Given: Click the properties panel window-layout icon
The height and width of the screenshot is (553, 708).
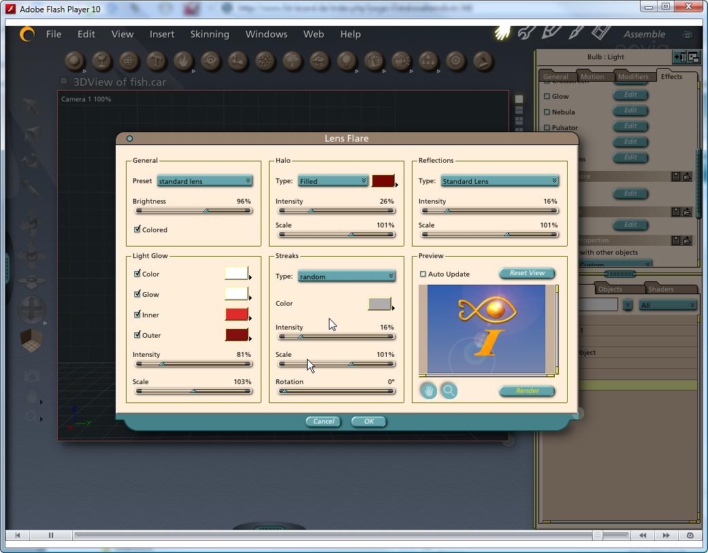Looking at the screenshot, I should tap(693, 57).
